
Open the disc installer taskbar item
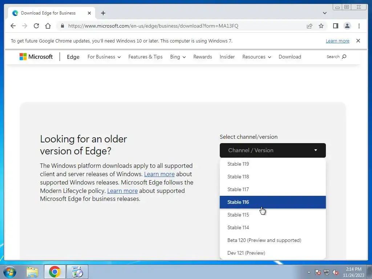point(77,272)
